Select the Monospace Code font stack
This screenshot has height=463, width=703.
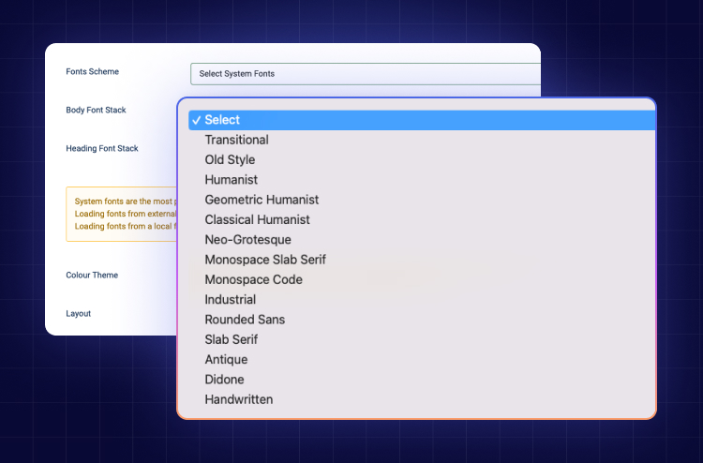422,279
